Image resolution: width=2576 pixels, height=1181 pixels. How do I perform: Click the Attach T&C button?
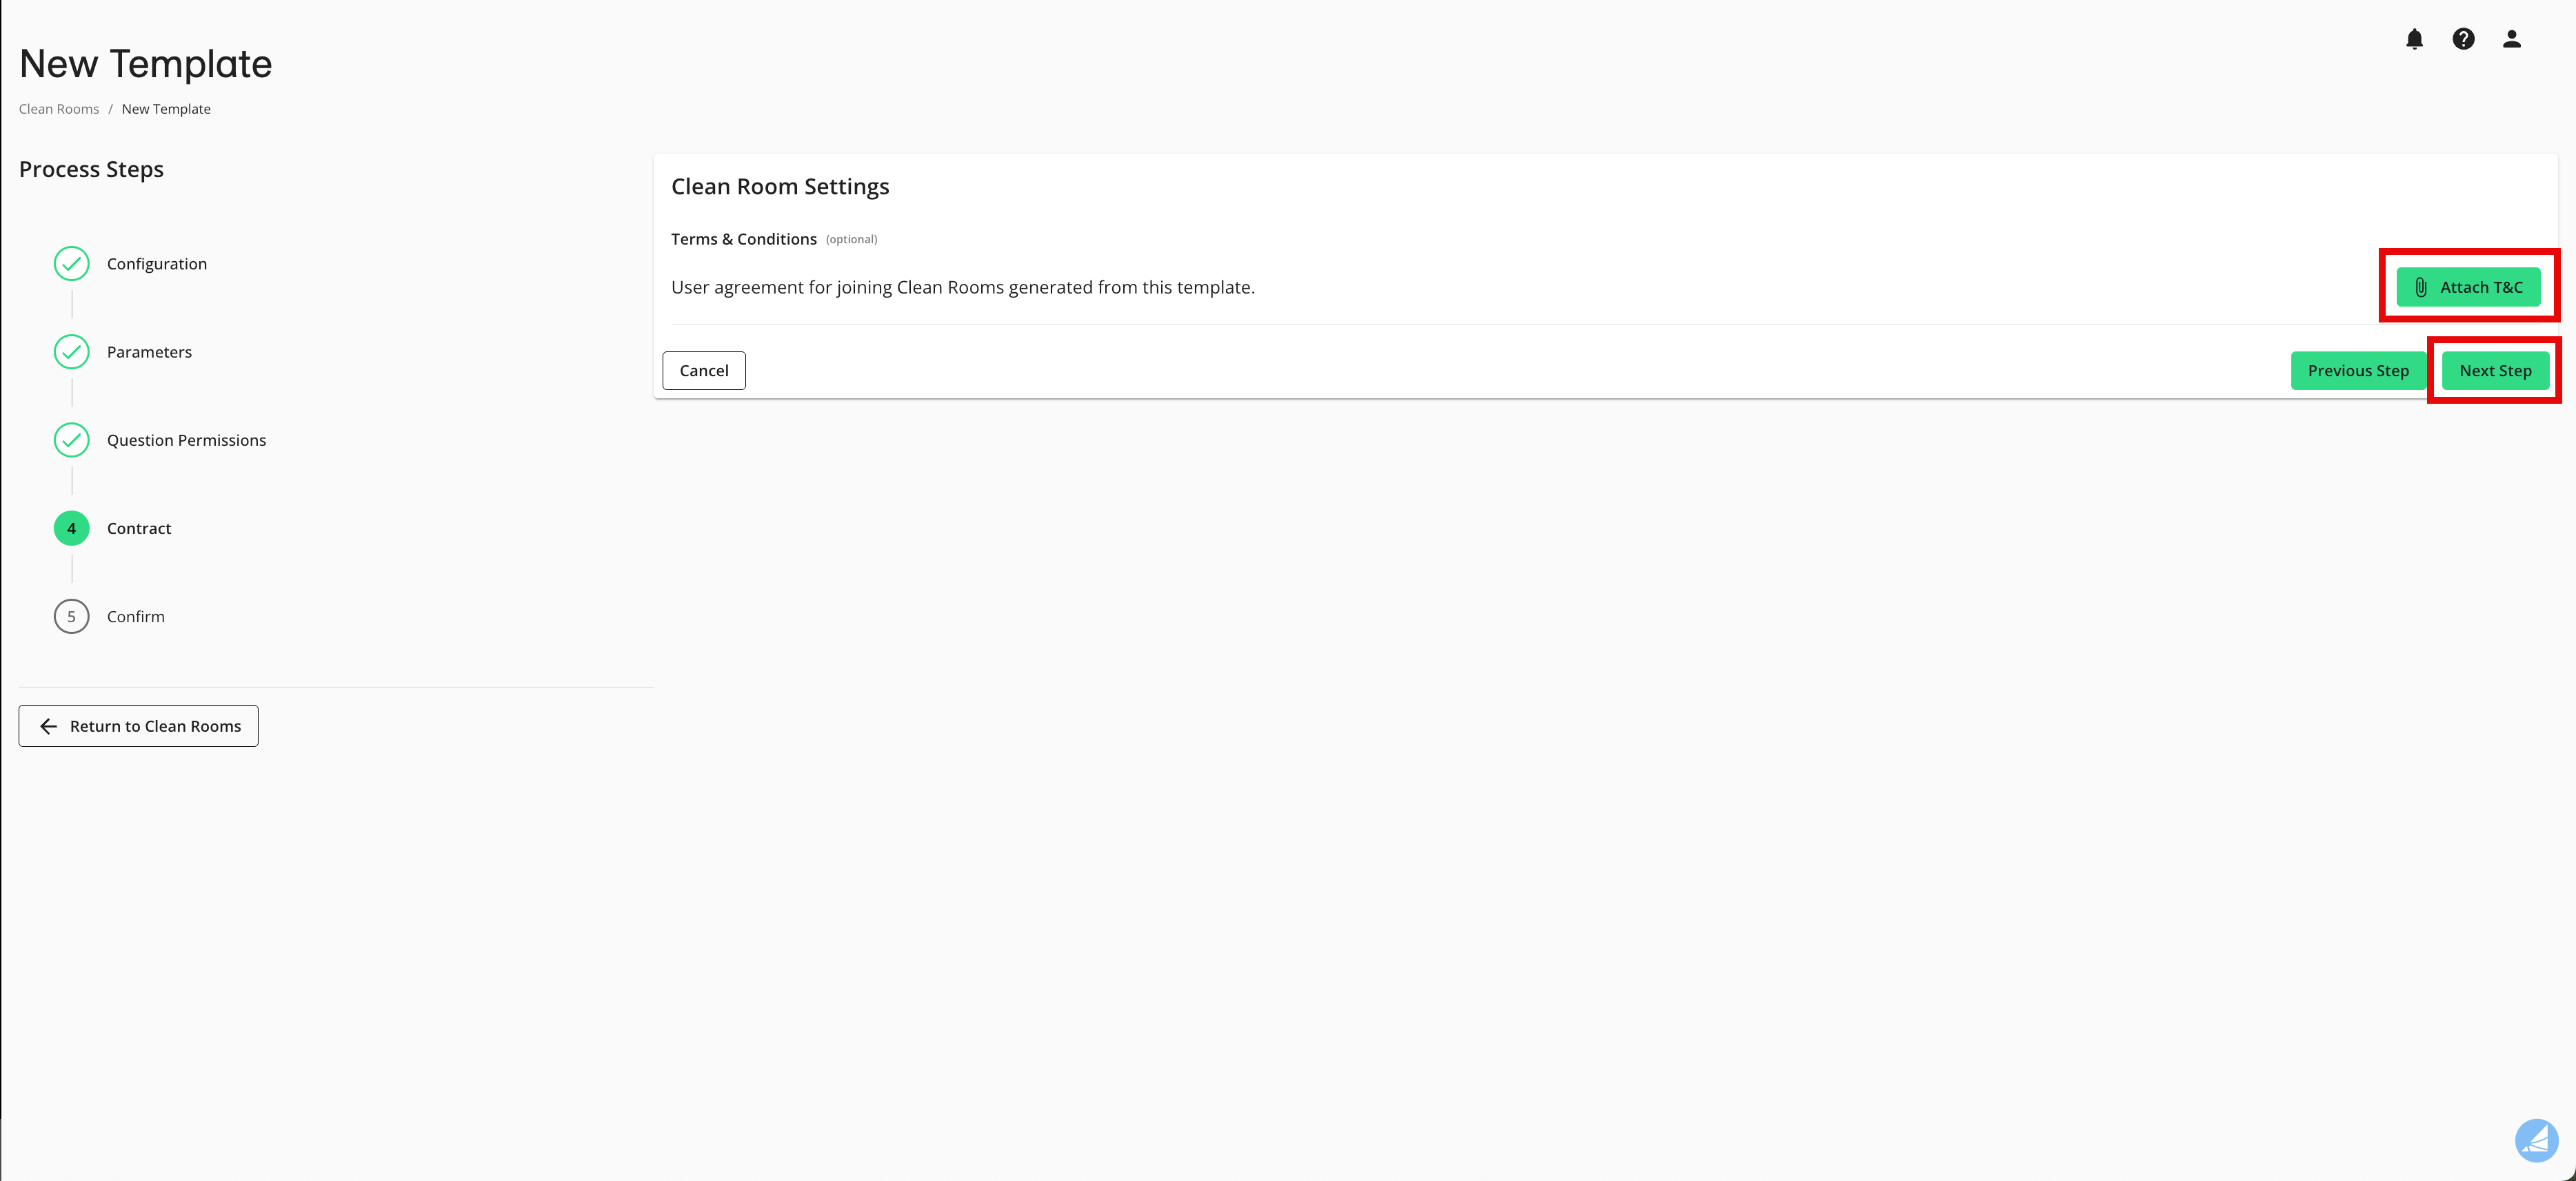pyautogui.click(x=2467, y=287)
